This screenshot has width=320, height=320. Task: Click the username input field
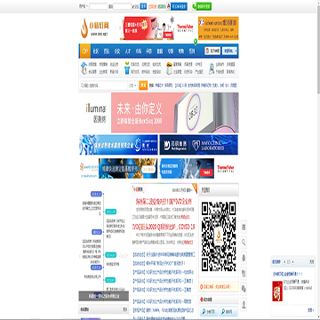(x=98, y=6)
